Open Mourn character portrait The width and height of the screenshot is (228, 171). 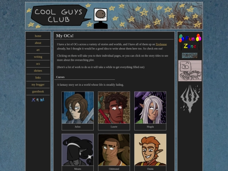78,150
